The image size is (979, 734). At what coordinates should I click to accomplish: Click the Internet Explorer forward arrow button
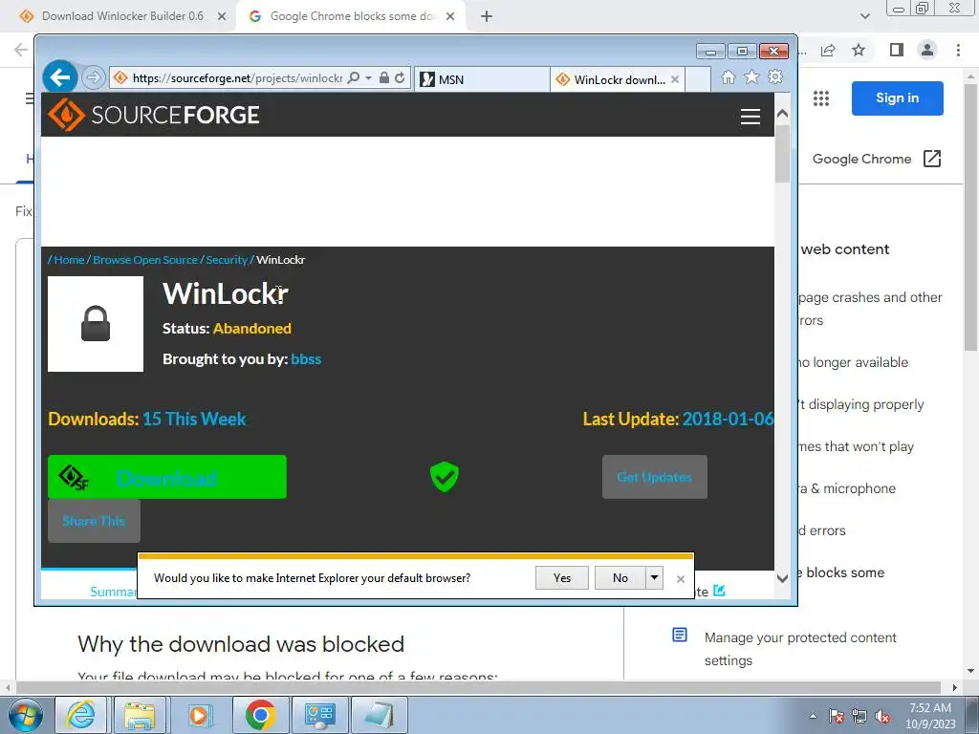pyautogui.click(x=93, y=77)
